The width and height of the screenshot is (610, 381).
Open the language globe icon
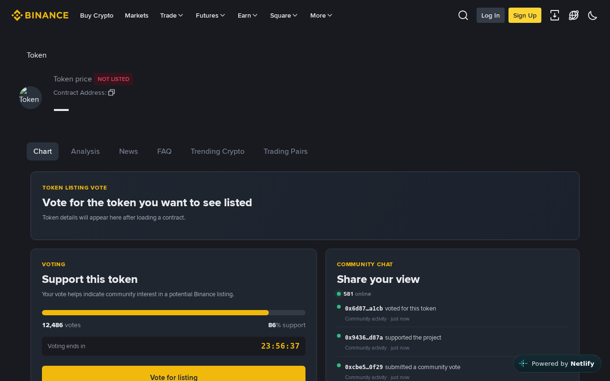574,15
